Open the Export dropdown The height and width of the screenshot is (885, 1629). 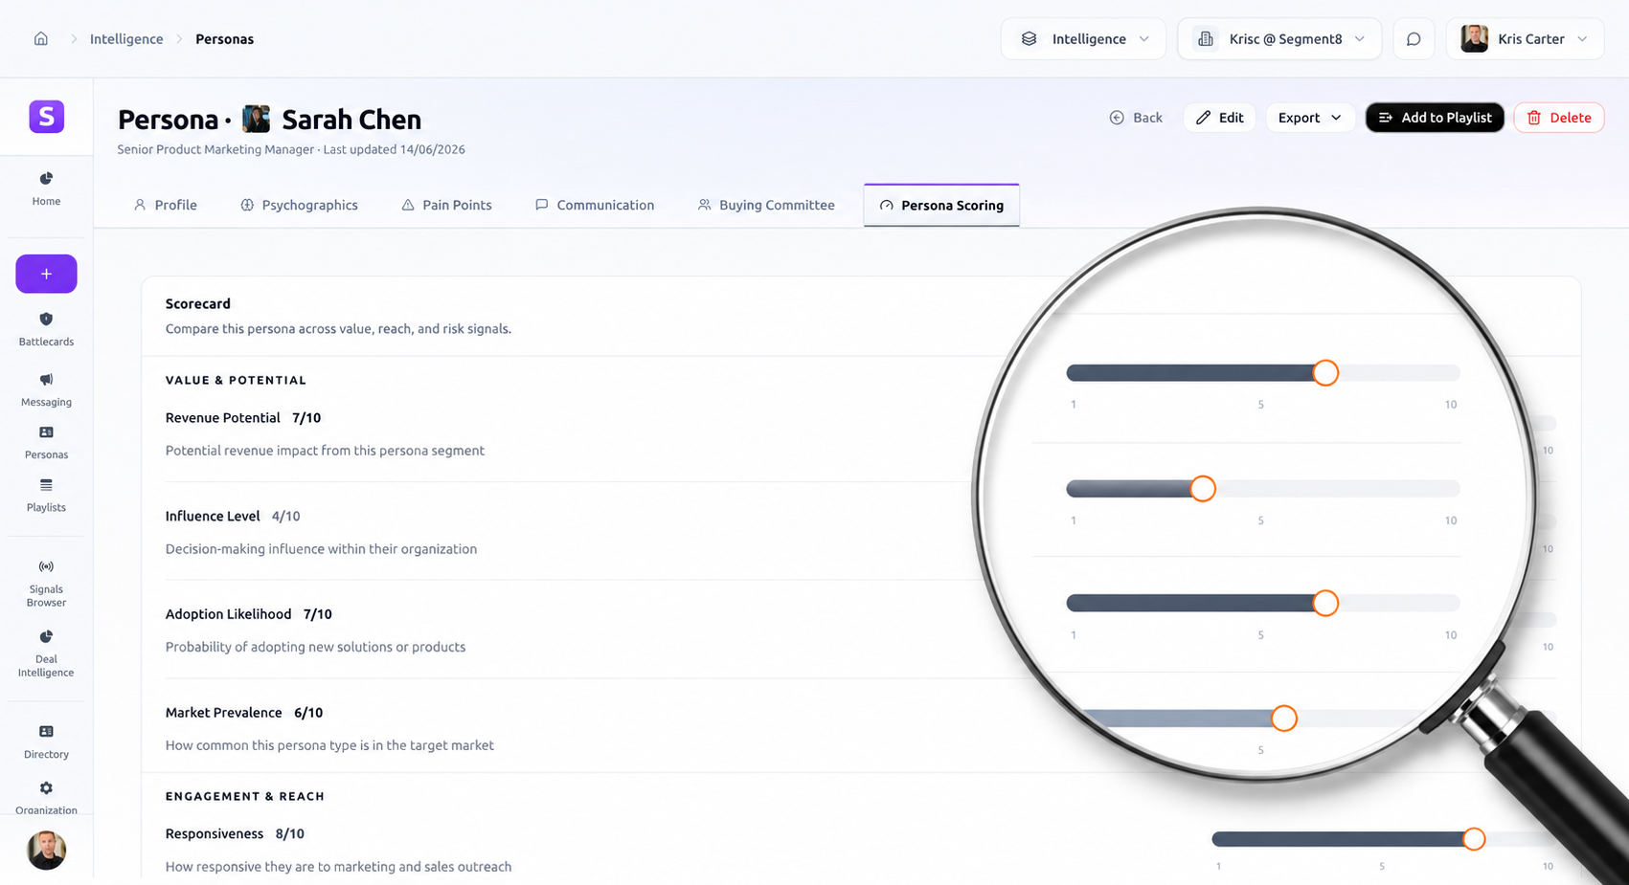(x=1309, y=118)
